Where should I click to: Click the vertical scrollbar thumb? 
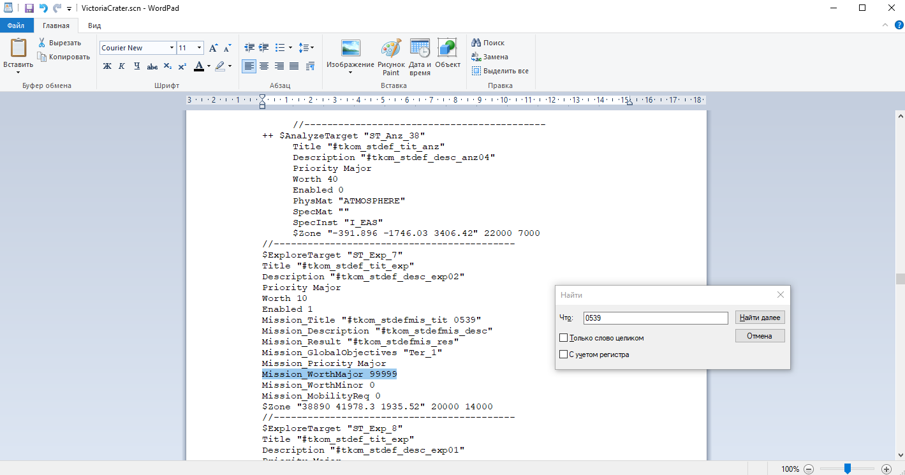point(900,279)
